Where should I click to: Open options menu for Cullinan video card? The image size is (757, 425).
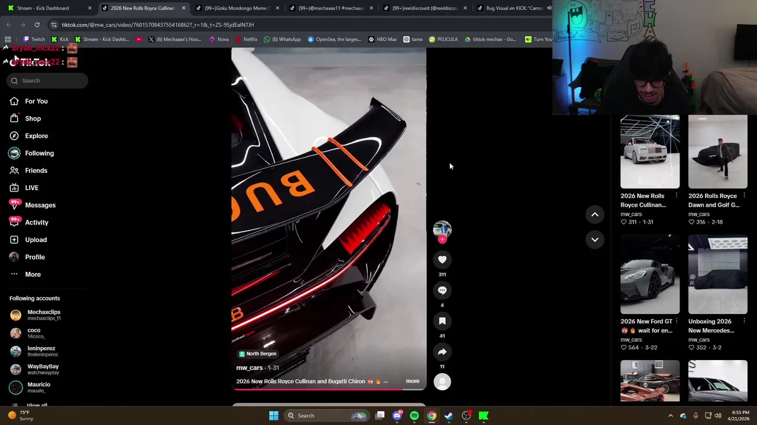click(x=677, y=195)
